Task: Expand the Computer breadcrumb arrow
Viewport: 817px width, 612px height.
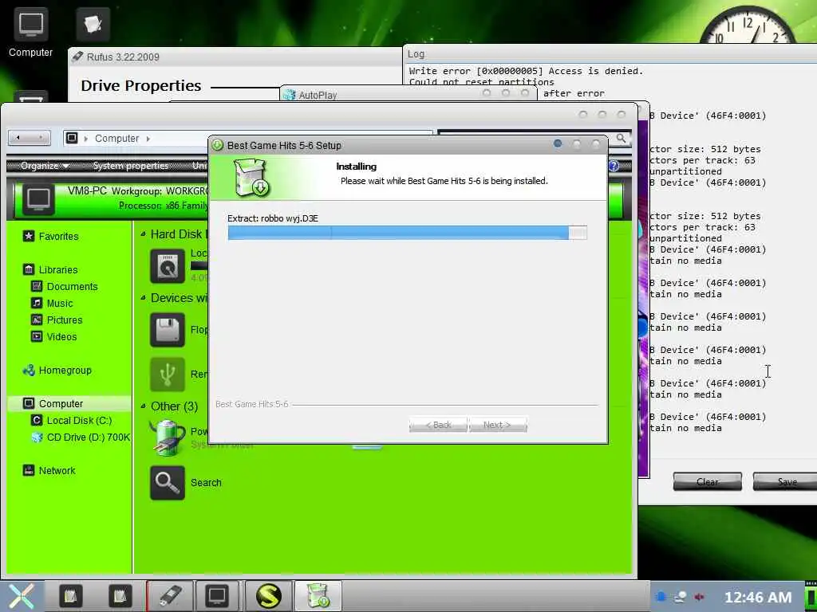Action: pyautogui.click(x=148, y=139)
